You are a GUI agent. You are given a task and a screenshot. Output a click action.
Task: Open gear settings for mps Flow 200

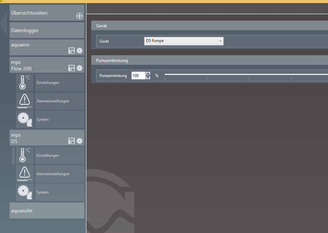point(80,68)
